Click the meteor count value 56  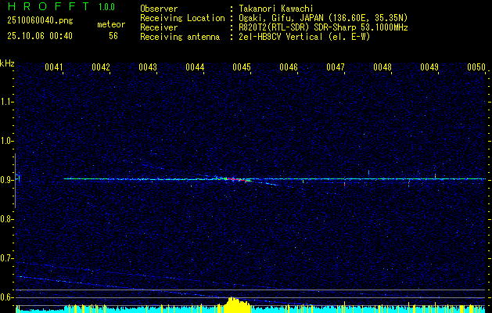click(113, 36)
